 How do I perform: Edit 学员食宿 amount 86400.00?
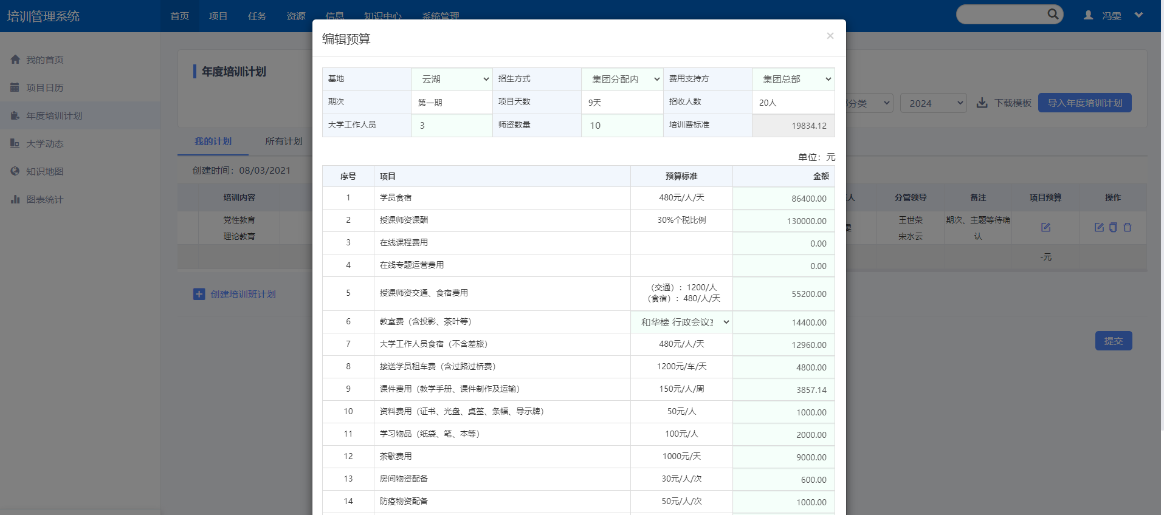(783, 199)
